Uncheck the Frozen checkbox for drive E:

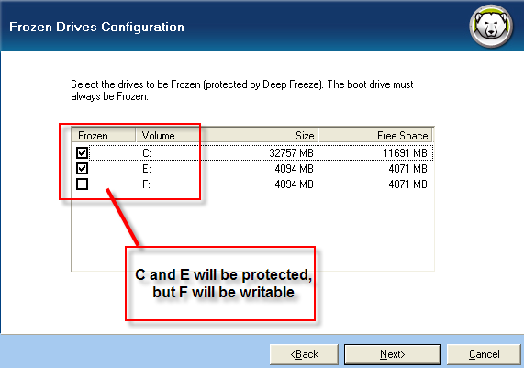[82, 169]
